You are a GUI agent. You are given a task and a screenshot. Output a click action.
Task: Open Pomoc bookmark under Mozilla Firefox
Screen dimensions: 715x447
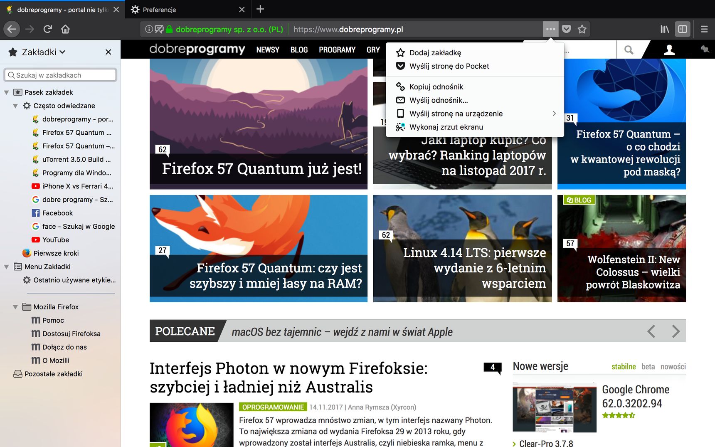[x=48, y=320]
